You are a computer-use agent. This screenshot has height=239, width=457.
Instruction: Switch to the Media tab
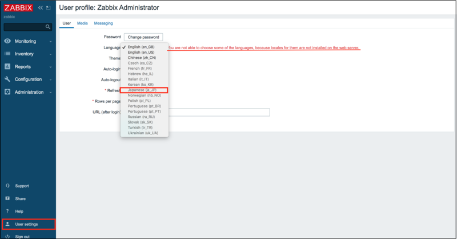[82, 23]
